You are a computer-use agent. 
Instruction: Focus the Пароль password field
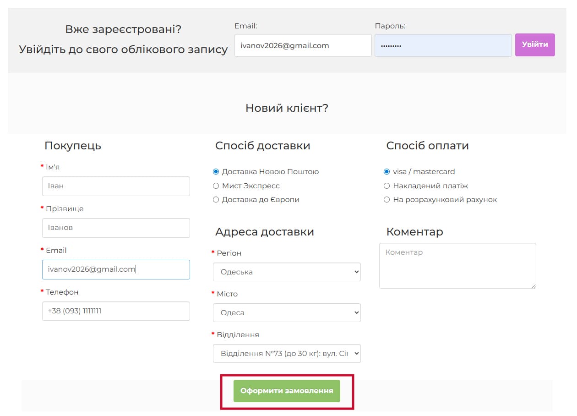(x=443, y=45)
